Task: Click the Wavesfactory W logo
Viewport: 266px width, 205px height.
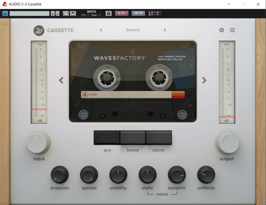Action: tap(39, 31)
